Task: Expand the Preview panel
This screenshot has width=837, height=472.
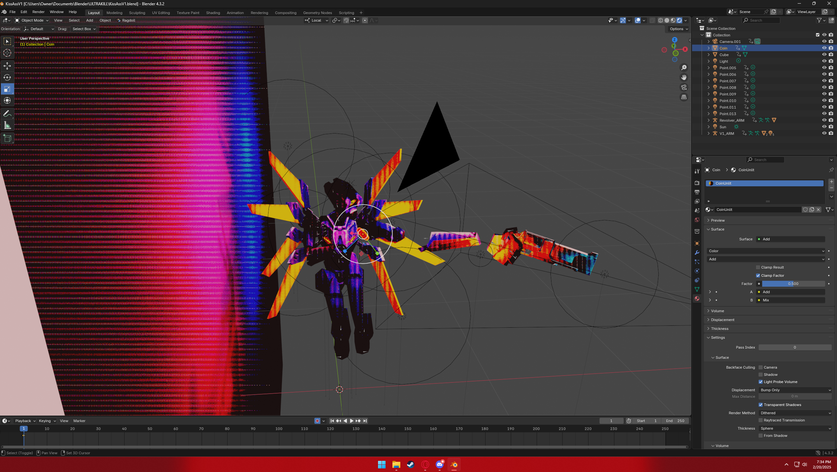Action: coord(718,220)
